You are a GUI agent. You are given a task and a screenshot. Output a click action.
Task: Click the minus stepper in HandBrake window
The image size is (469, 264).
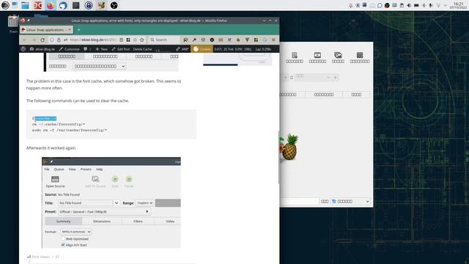(328, 78)
